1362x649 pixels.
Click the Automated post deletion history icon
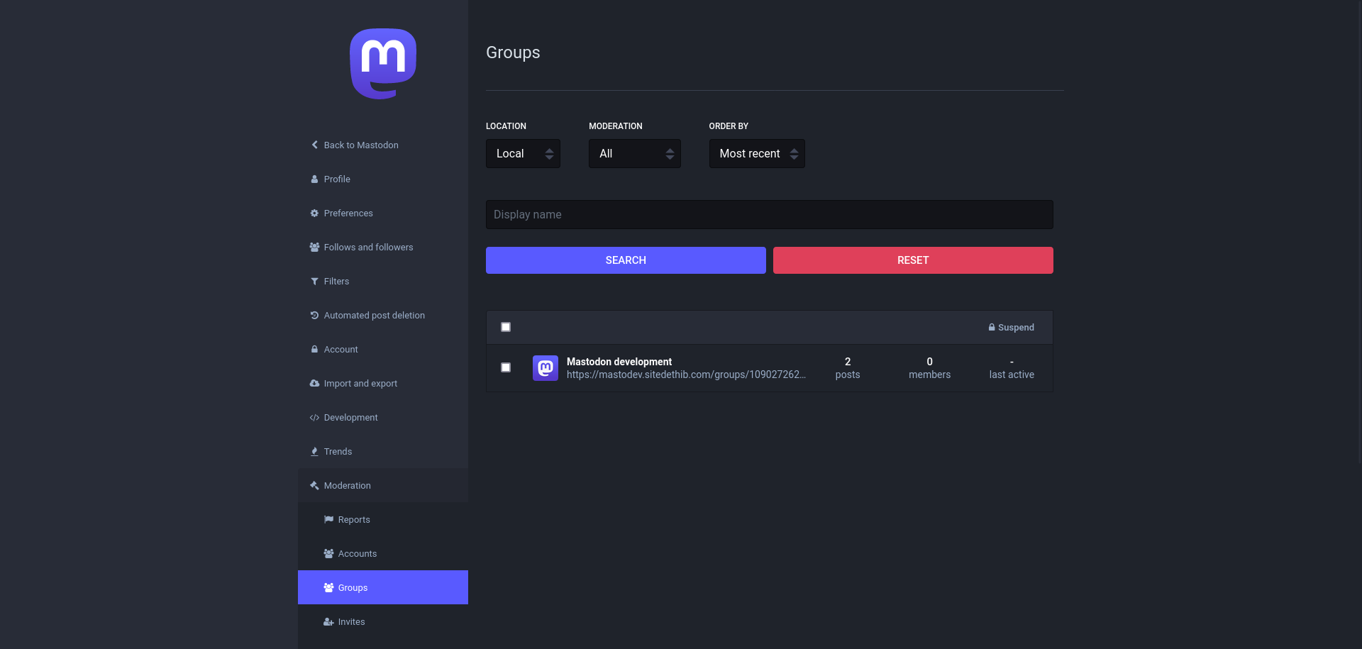coord(314,315)
